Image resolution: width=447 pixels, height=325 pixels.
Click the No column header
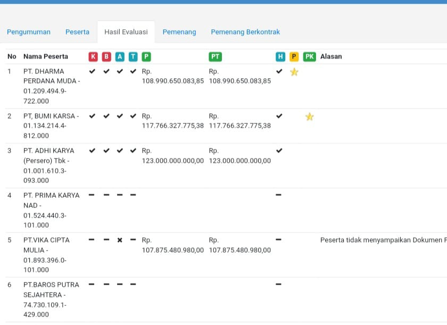point(12,56)
